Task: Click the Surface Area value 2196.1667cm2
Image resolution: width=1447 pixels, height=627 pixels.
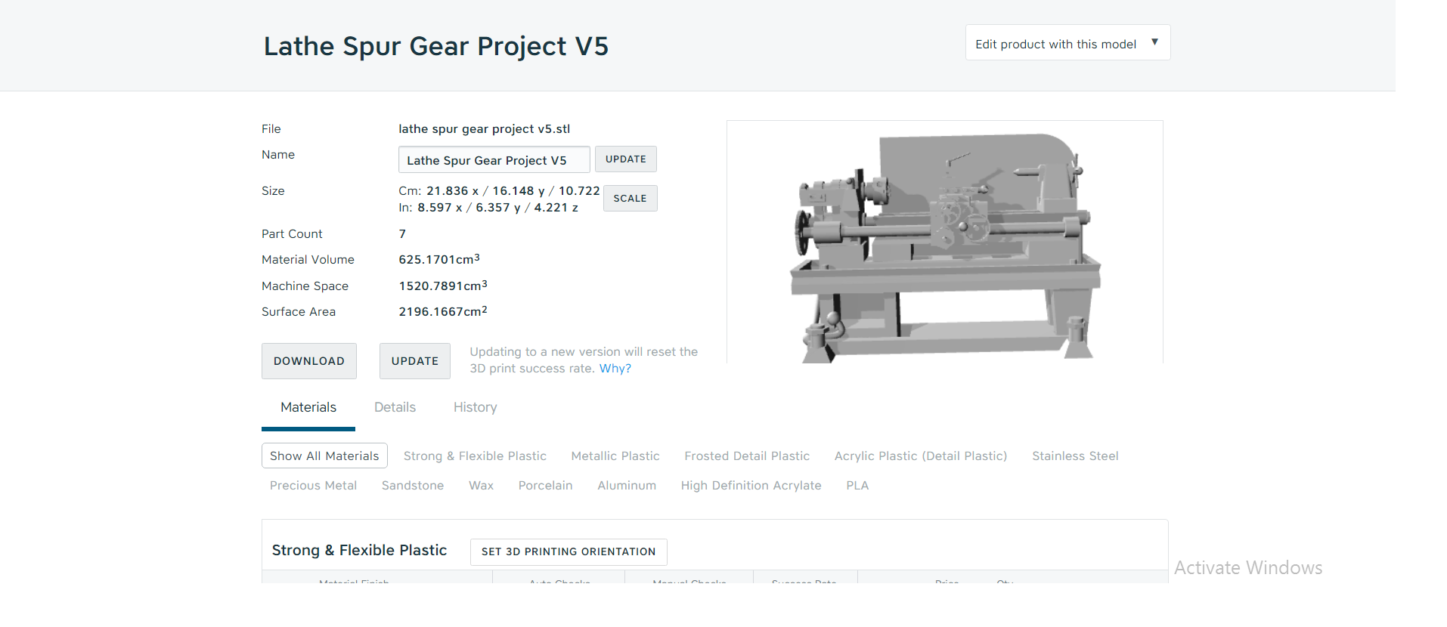Action: coord(443,311)
